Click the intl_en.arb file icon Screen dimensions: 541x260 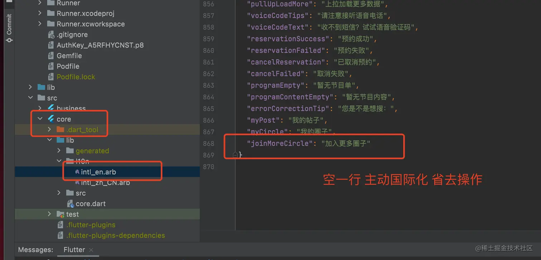[x=77, y=172]
